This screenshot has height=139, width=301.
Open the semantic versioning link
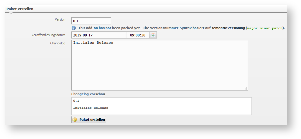click(228, 28)
